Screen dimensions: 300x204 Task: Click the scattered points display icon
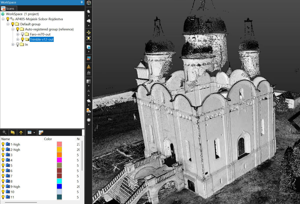(x=88, y=91)
